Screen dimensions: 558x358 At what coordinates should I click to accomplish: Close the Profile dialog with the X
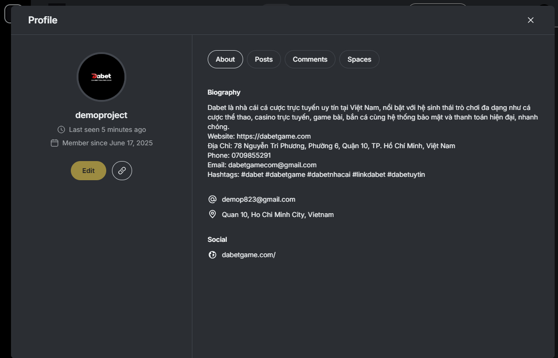tap(530, 20)
